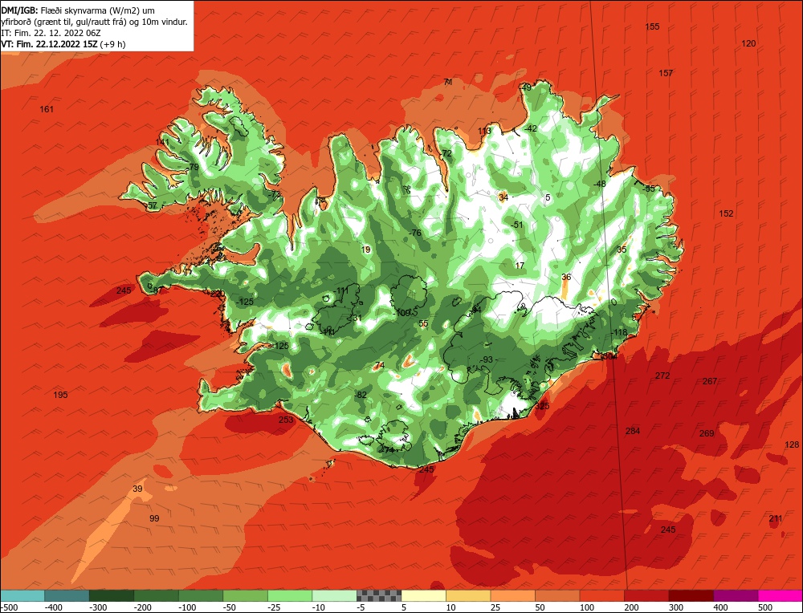Click the land value -118 in the southeast
The image size is (803, 613).
click(x=620, y=333)
